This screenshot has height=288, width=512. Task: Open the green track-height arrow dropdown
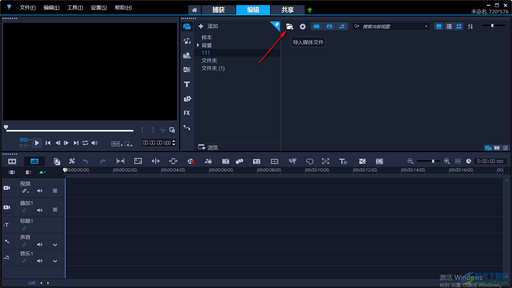pyautogui.click(x=42, y=172)
